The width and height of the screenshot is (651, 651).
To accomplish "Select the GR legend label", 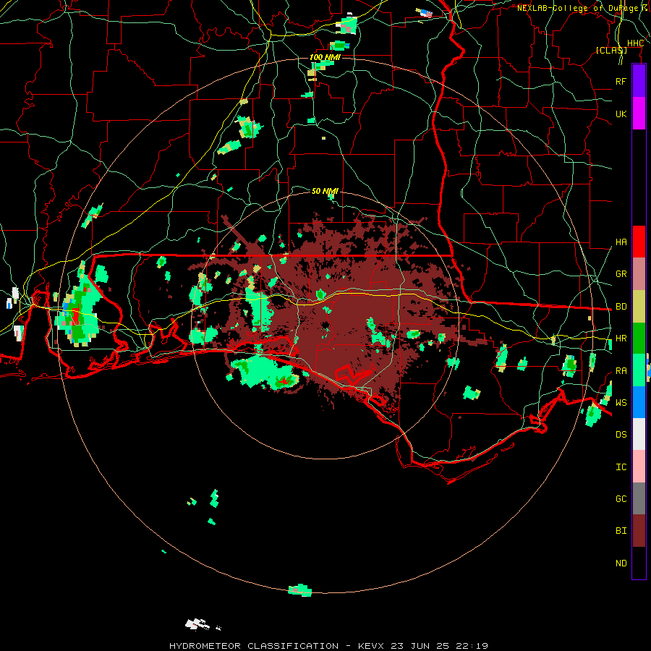I will [x=621, y=274].
